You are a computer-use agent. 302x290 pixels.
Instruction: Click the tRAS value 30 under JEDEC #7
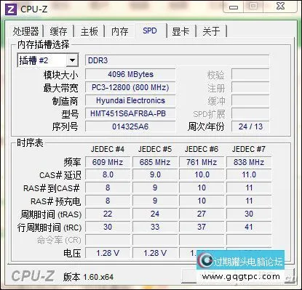pyautogui.click(x=249, y=214)
